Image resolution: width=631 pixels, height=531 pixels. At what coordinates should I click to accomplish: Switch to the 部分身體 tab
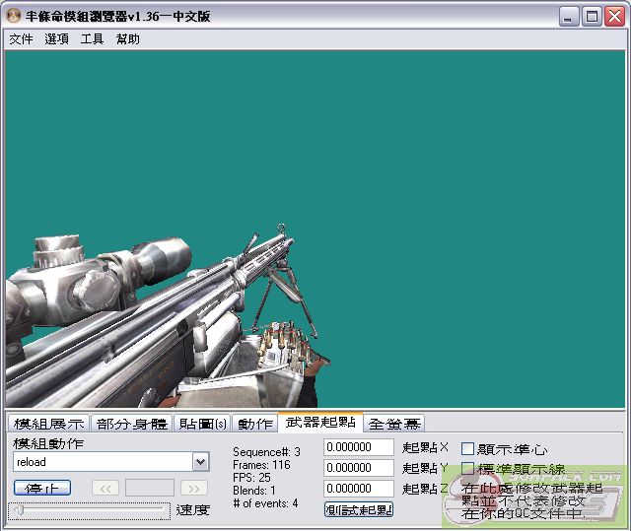click(x=132, y=424)
